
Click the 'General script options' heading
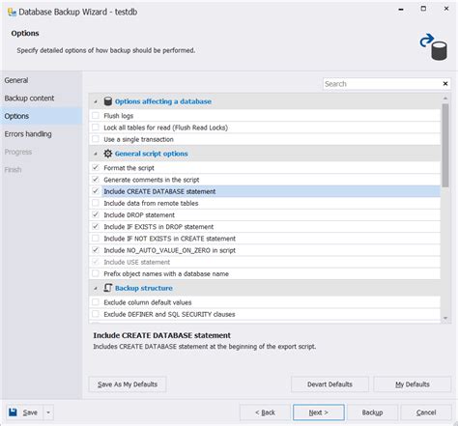(152, 154)
